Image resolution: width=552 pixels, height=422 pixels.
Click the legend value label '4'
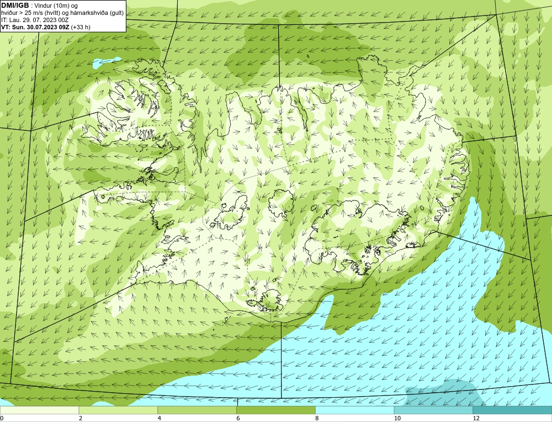160,419
